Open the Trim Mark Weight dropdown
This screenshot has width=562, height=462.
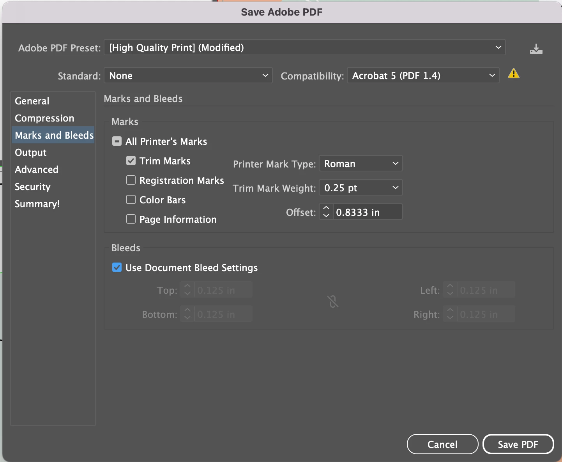(361, 188)
